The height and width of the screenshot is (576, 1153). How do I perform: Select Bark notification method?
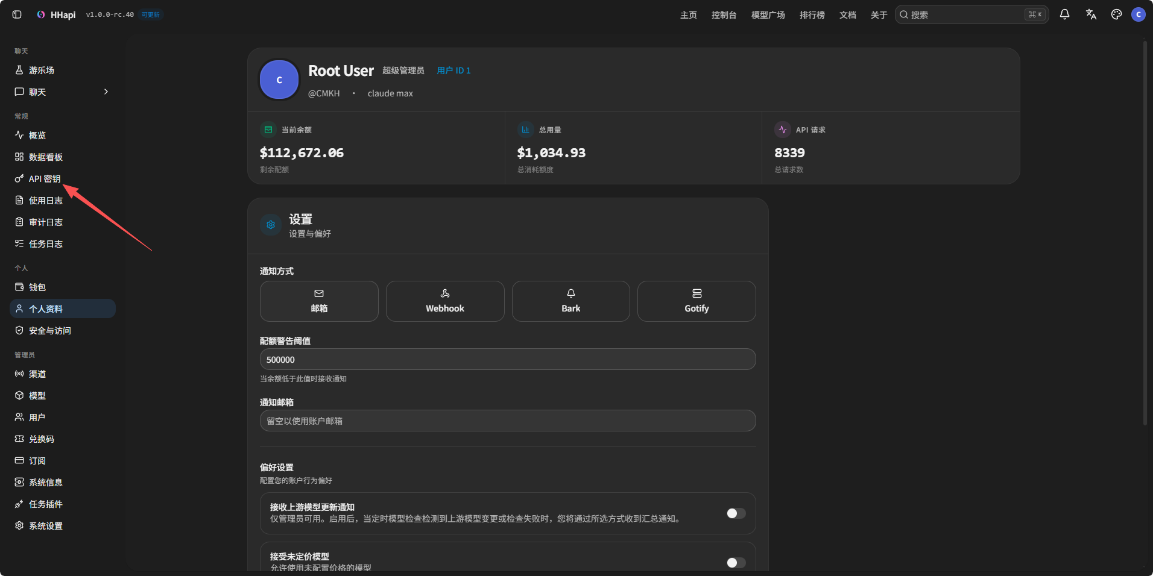point(571,301)
